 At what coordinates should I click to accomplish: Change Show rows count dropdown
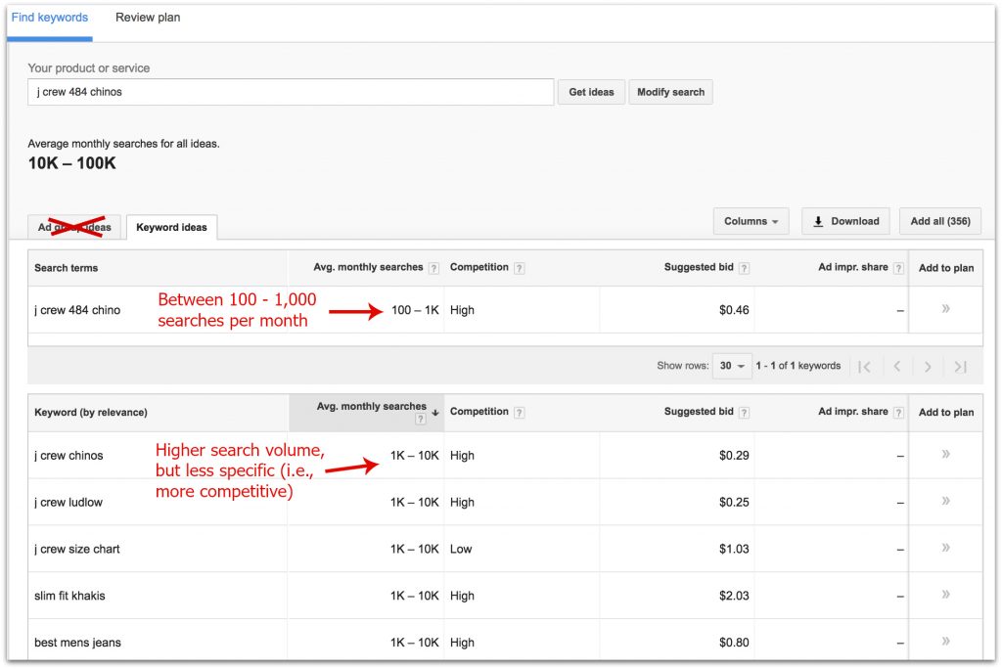732,366
